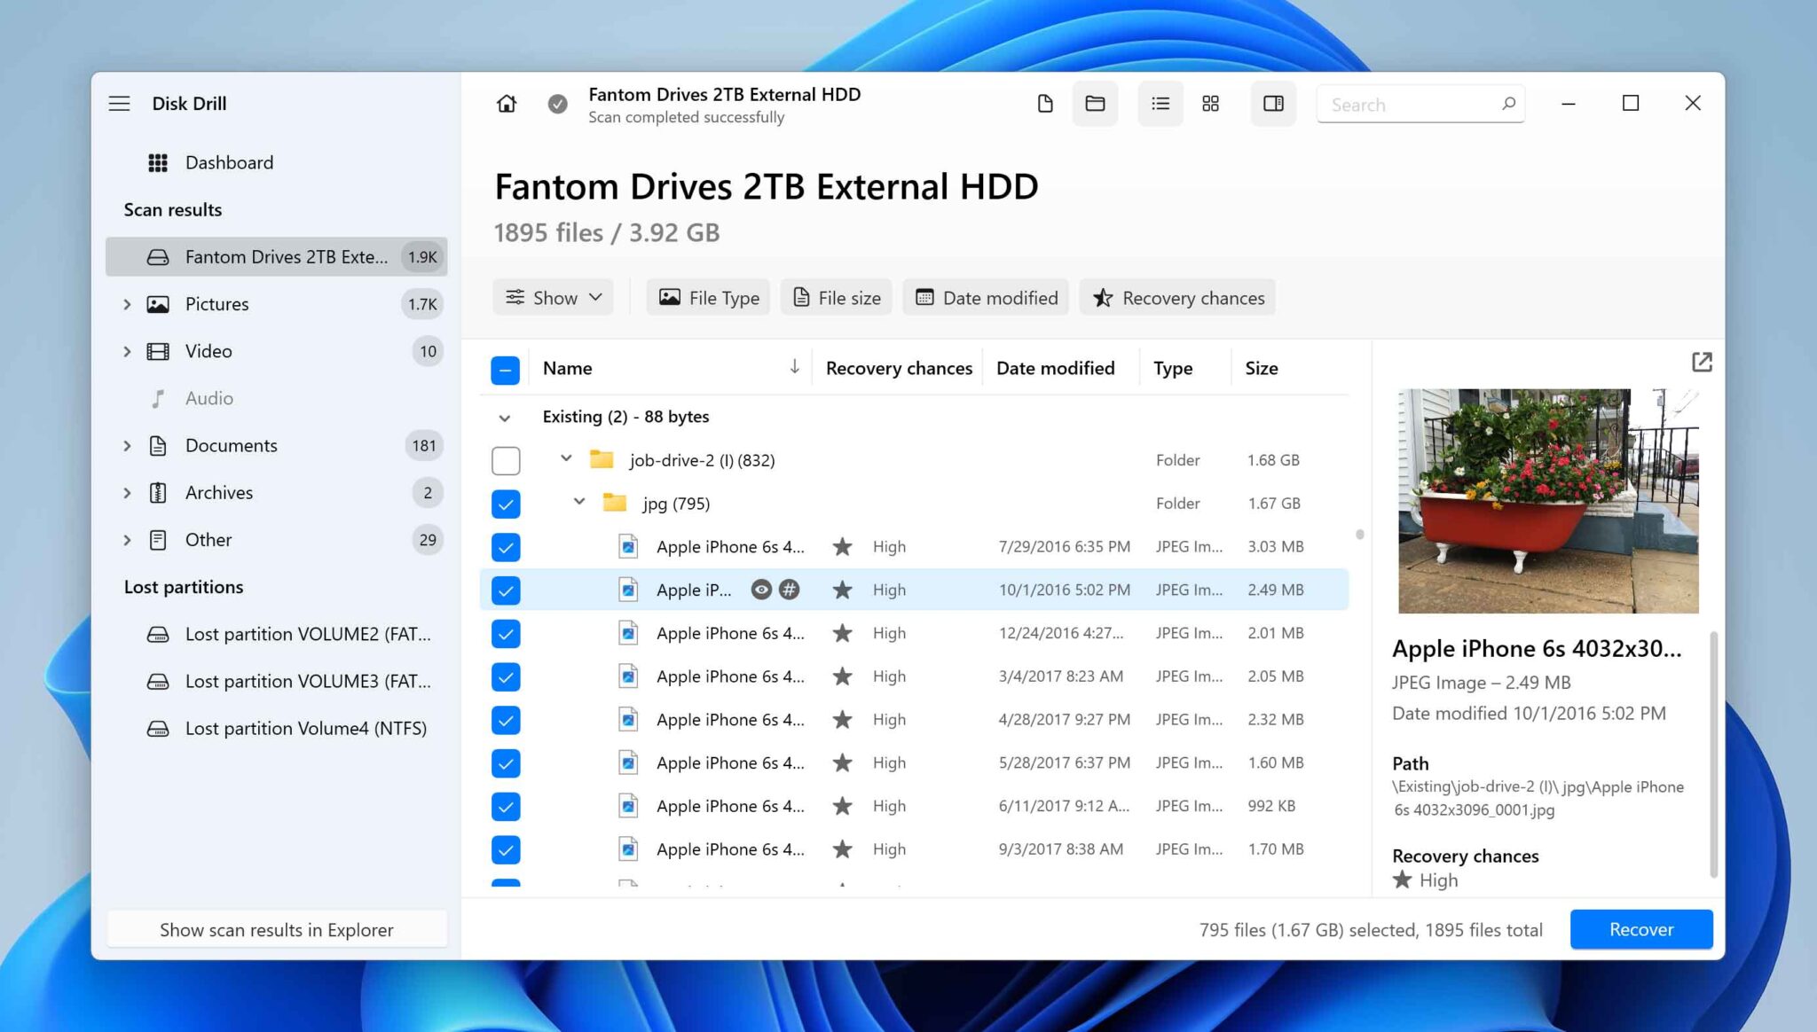Viewport: 1817px width, 1032px height.
Task: Select the Documents category in sidebar
Action: tap(231, 445)
